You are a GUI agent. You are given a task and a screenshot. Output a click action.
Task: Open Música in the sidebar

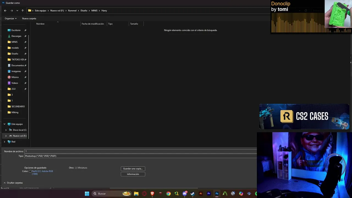[15, 77]
